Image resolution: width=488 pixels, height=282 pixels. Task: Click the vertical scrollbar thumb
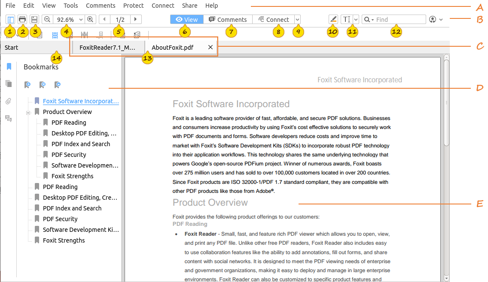447,102
